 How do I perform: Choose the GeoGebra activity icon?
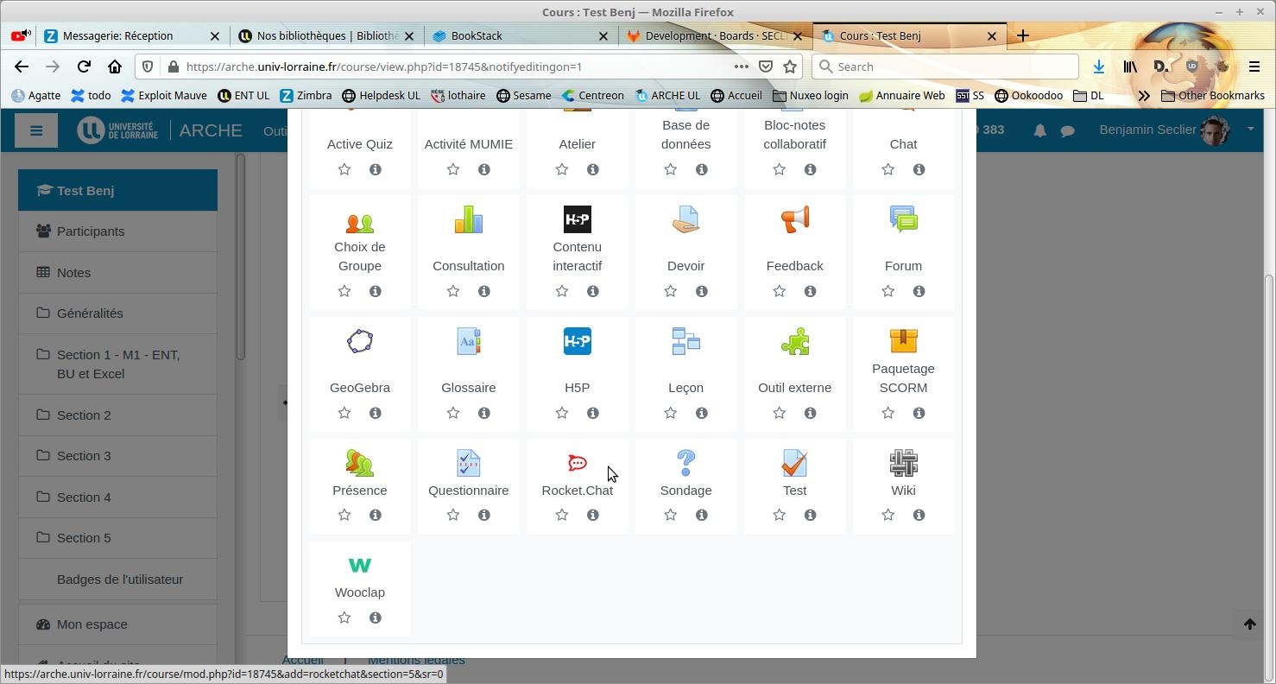tap(359, 342)
